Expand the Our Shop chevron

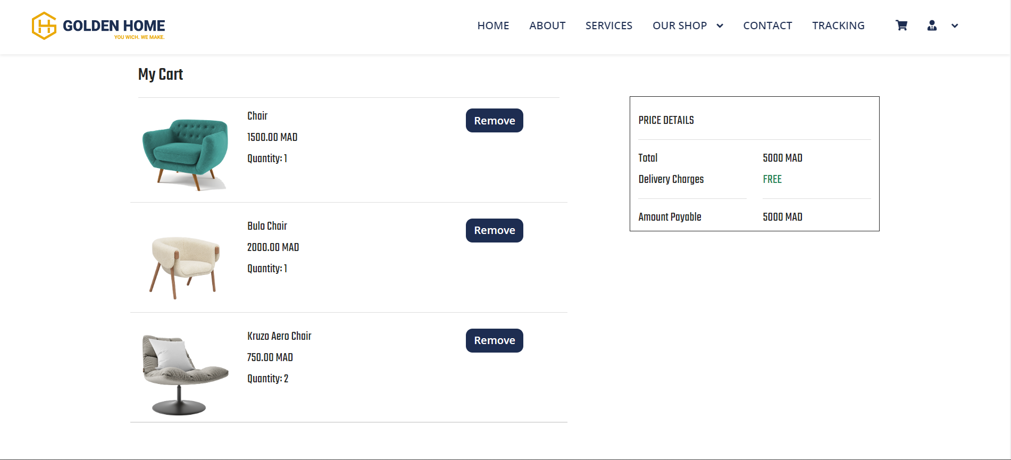(x=720, y=26)
